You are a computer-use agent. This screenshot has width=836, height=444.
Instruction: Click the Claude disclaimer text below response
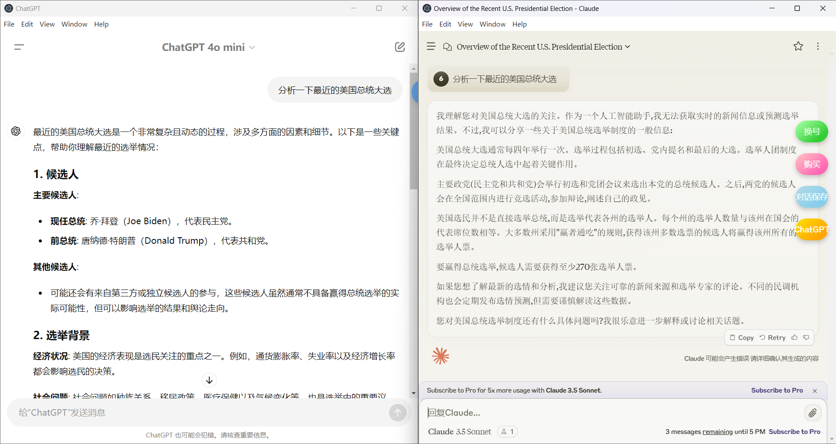[751, 359]
